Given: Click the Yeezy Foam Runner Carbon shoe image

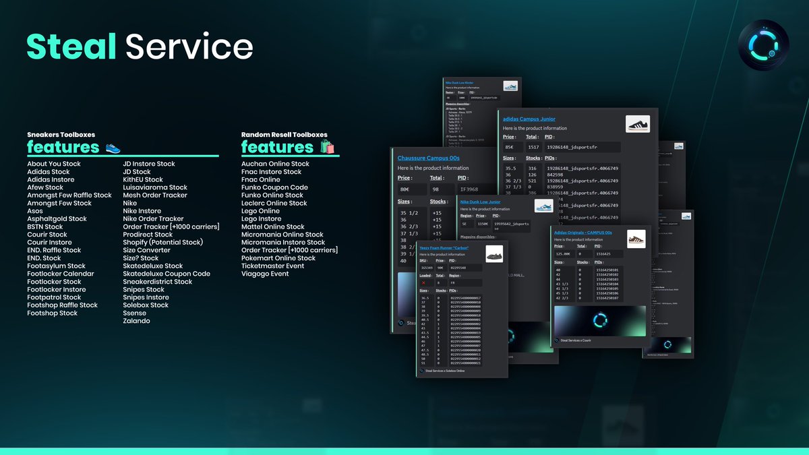Looking at the screenshot, I should [x=494, y=255].
